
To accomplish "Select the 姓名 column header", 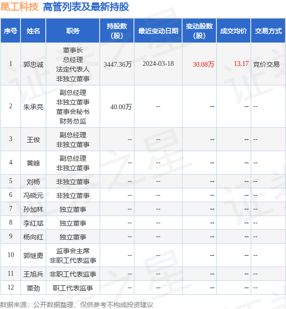I will [x=33, y=31].
